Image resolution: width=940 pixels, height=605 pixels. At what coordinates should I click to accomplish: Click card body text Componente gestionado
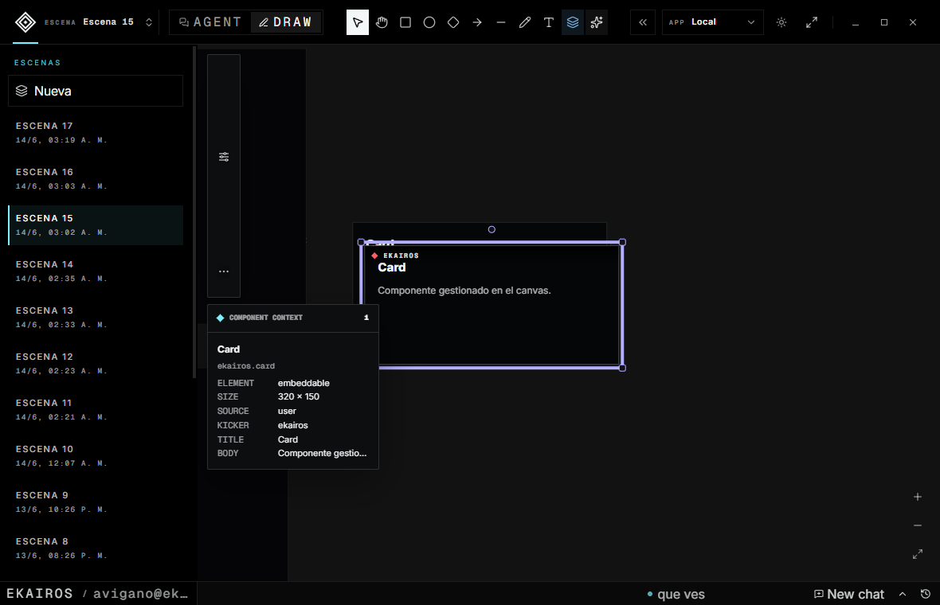tap(464, 291)
